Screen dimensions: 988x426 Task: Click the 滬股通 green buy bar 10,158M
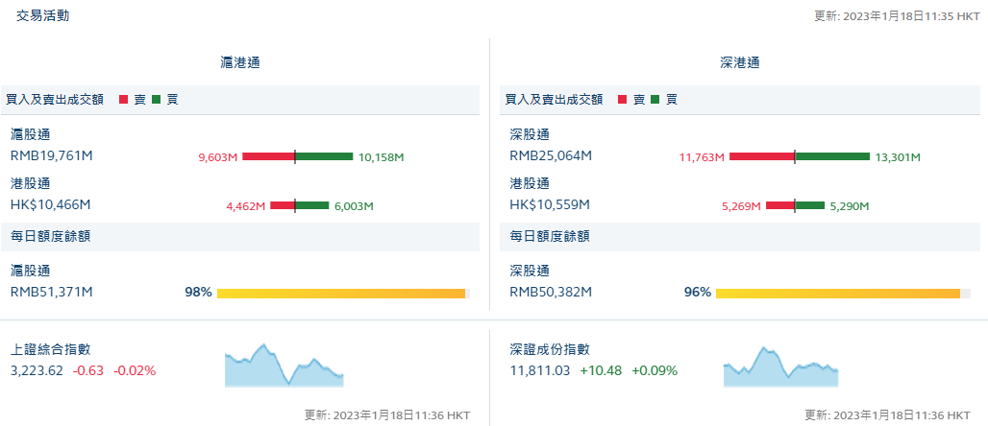point(325,156)
